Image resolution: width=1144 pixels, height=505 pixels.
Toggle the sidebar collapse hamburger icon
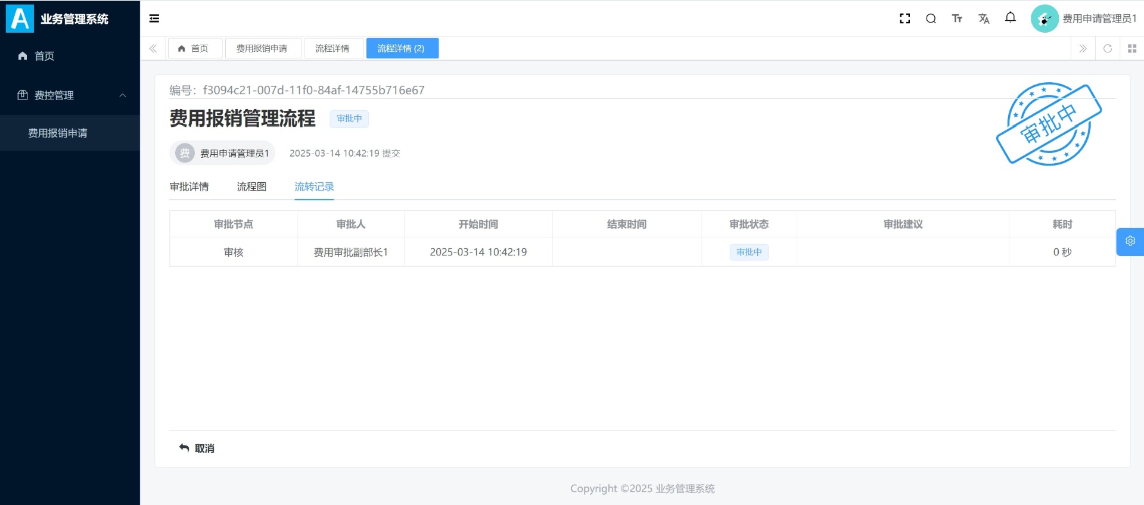pyautogui.click(x=154, y=18)
